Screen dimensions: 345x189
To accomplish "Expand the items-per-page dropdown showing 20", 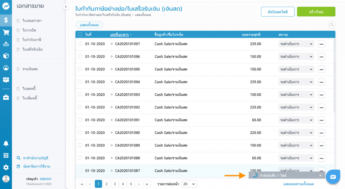I will click(x=189, y=184).
